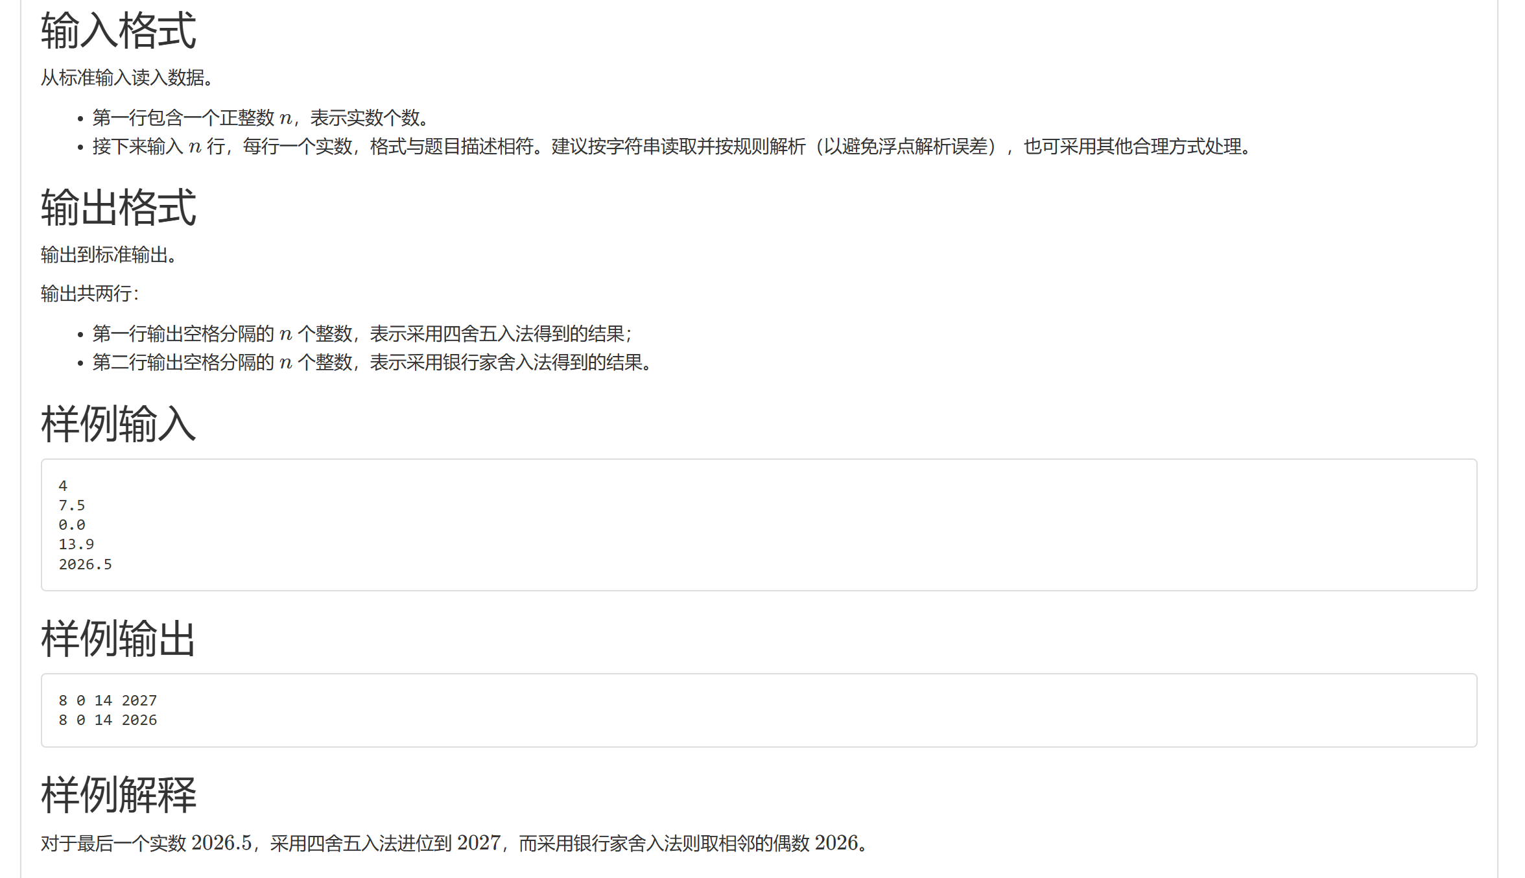Click the sample input value 13.9
1525x878 pixels.
[x=77, y=544]
